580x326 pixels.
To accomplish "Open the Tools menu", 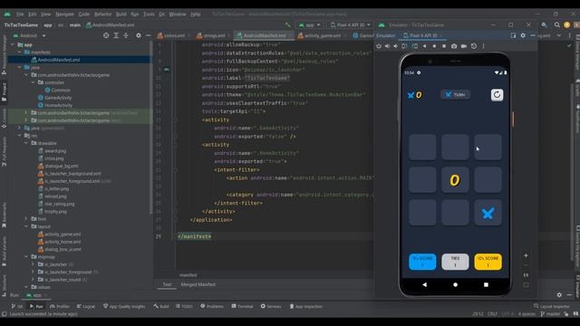I will click(x=149, y=14).
